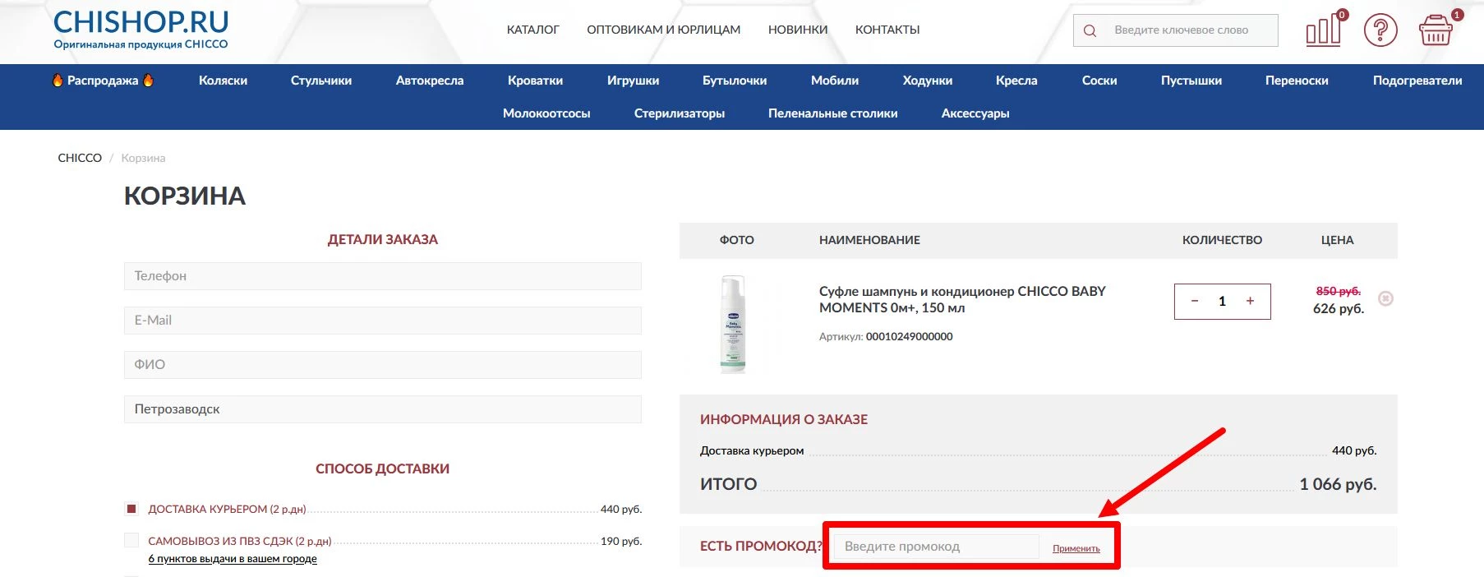Increase product quantity with plus button
The image size is (1484, 577).
(x=1250, y=301)
